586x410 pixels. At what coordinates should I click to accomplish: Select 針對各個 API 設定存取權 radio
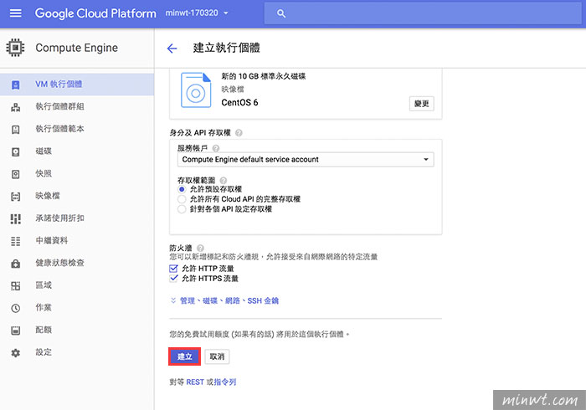(182, 209)
